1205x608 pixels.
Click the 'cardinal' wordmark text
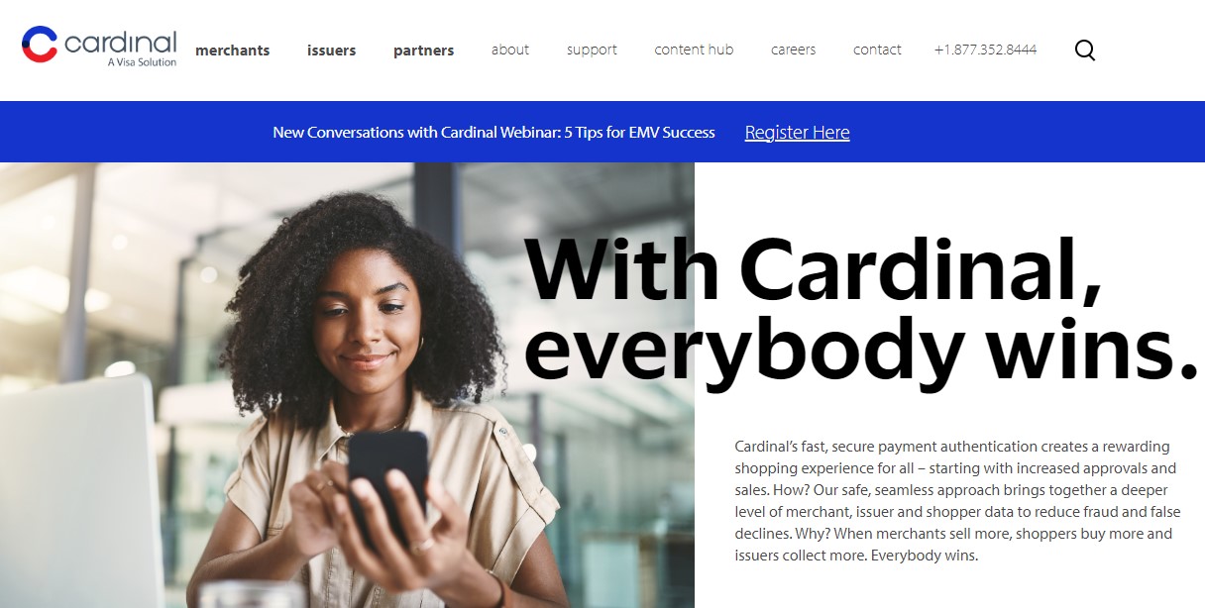click(x=120, y=43)
